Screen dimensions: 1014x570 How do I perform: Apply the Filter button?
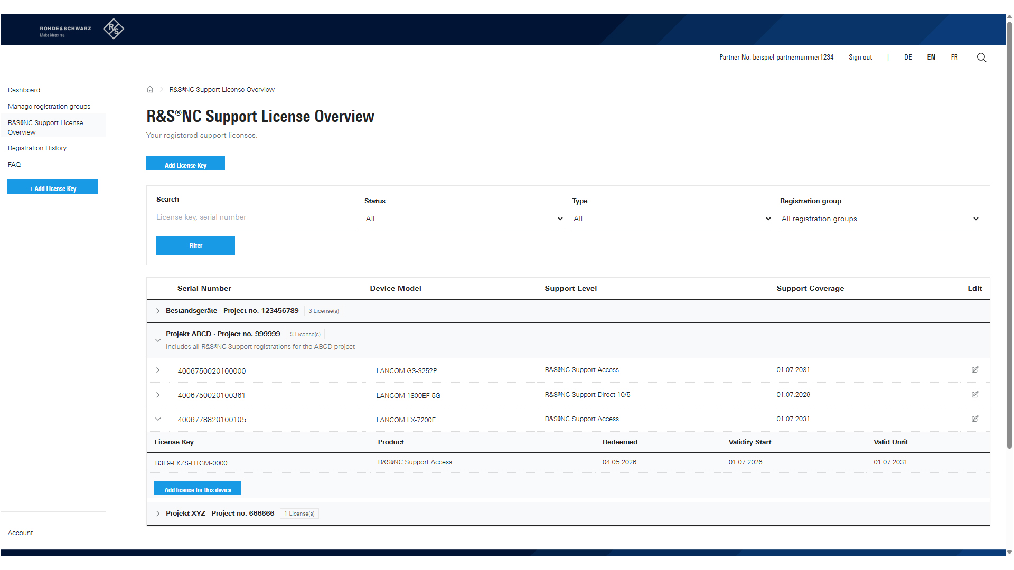tap(195, 246)
